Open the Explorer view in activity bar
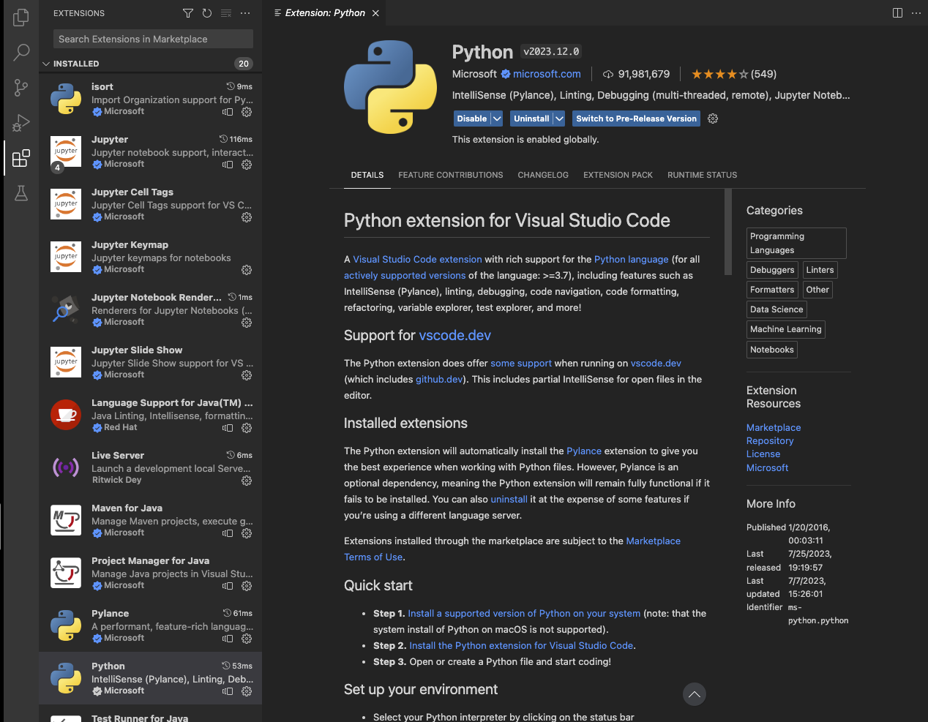The width and height of the screenshot is (928, 722). pos(21,17)
